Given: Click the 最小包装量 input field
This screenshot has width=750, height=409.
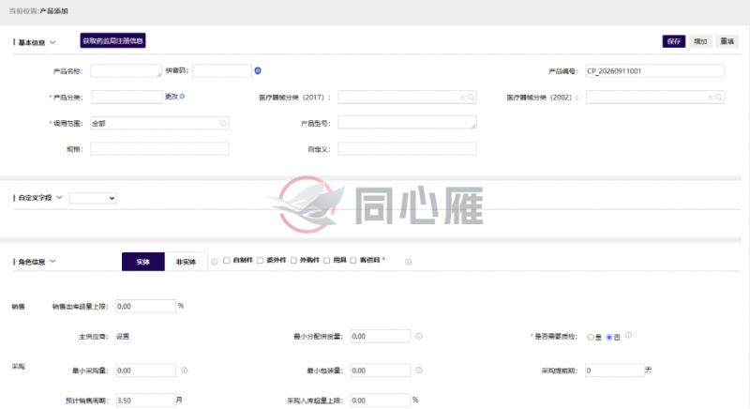Looking at the screenshot, I should point(381,371).
